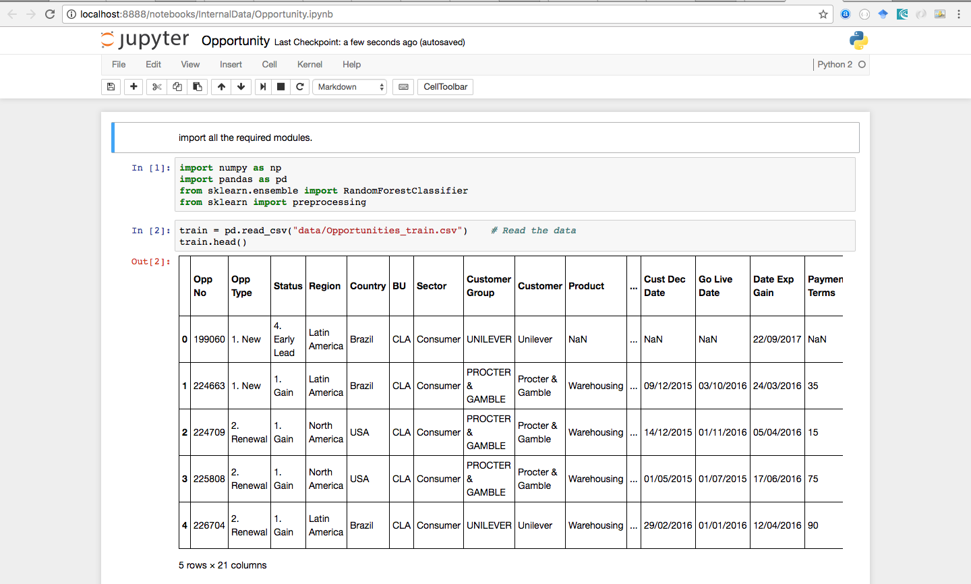
Task: Open the Edit menu
Action: point(153,65)
